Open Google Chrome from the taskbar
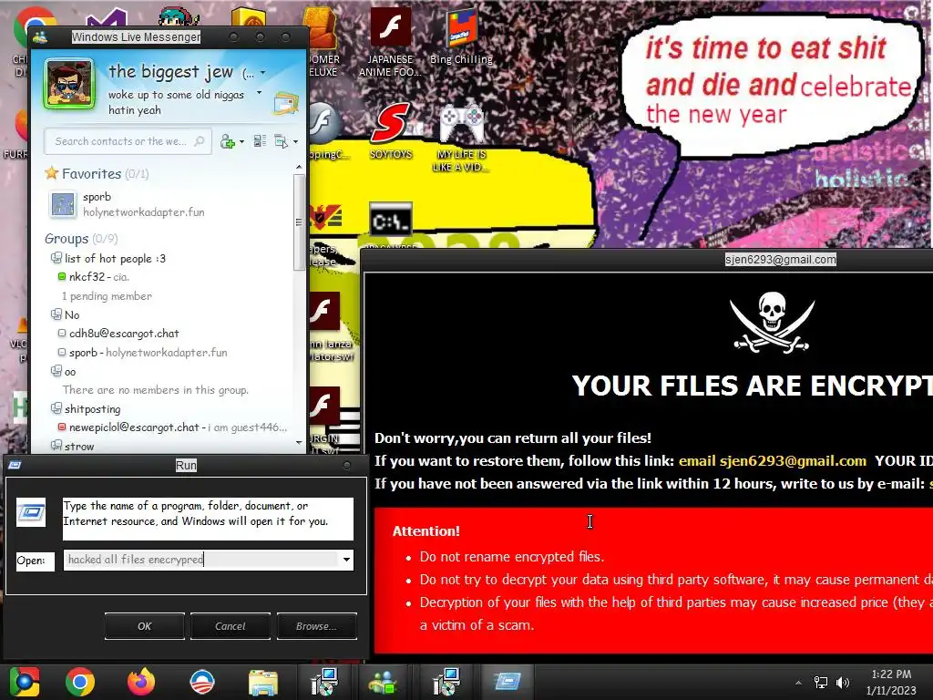Screen dimensions: 933x700 (80, 682)
